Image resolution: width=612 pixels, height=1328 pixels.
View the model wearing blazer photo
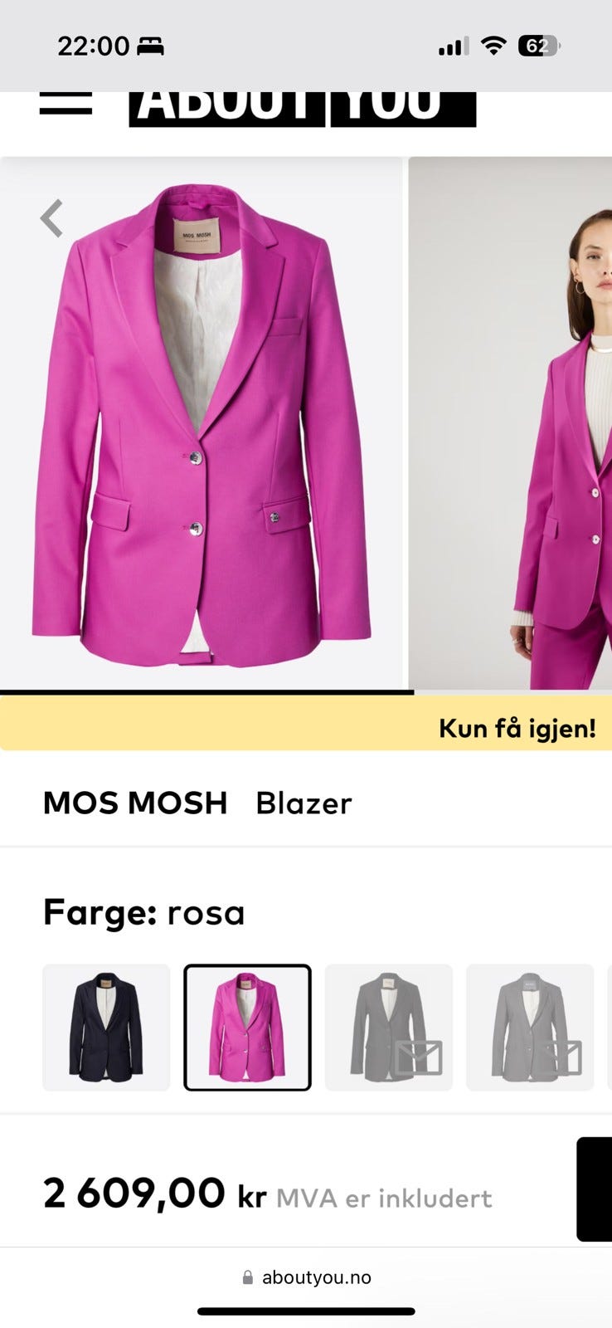[x=510, y=423]
